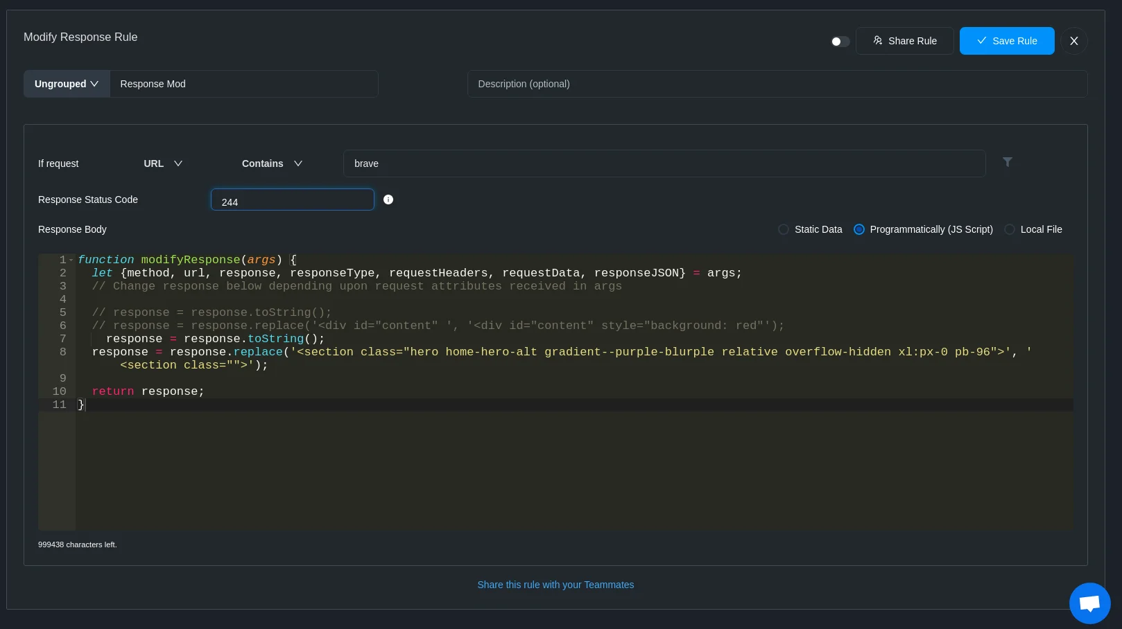Click the Modify Response Rule title

80,37
